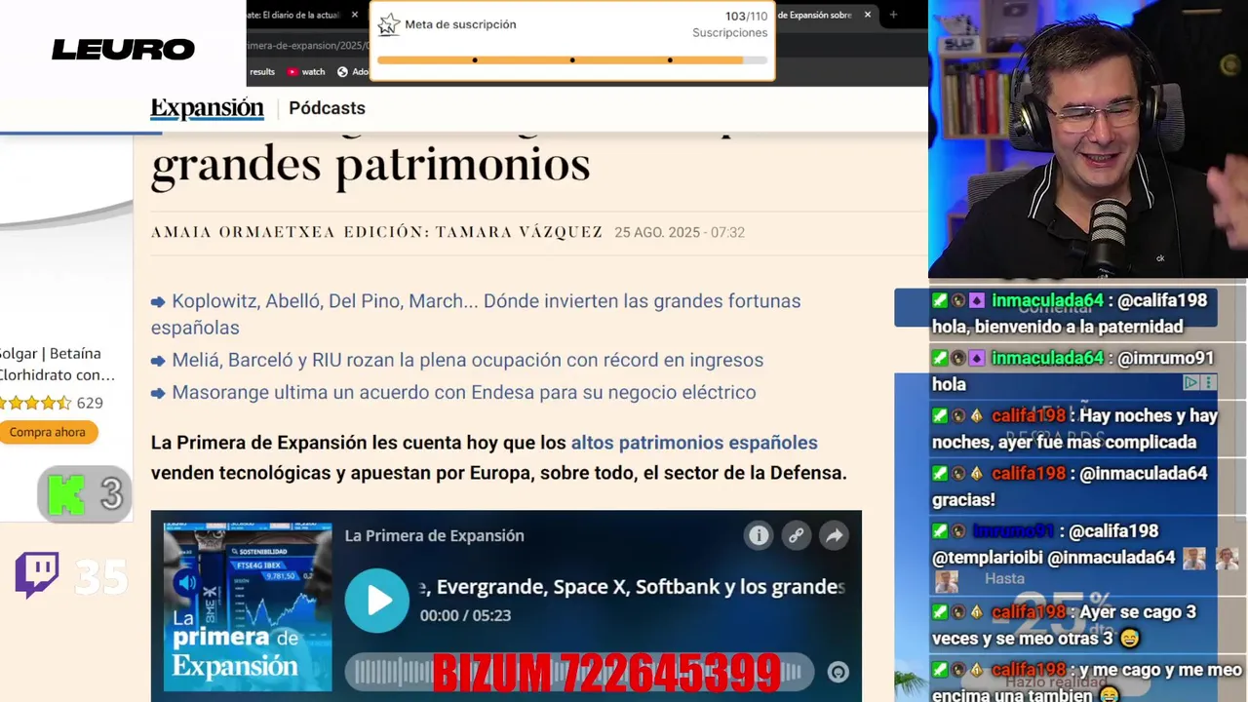Close the 'El diario de la actual' tab

[355, 15]
